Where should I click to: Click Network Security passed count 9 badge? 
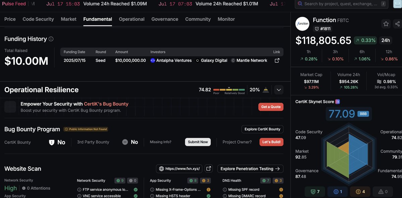(120, 181)
